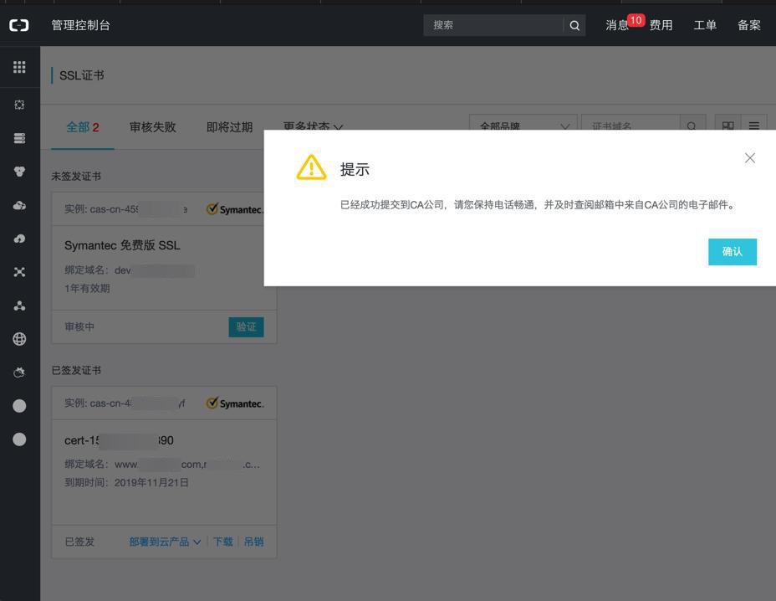Open the server stack sidebar icon

19,138
